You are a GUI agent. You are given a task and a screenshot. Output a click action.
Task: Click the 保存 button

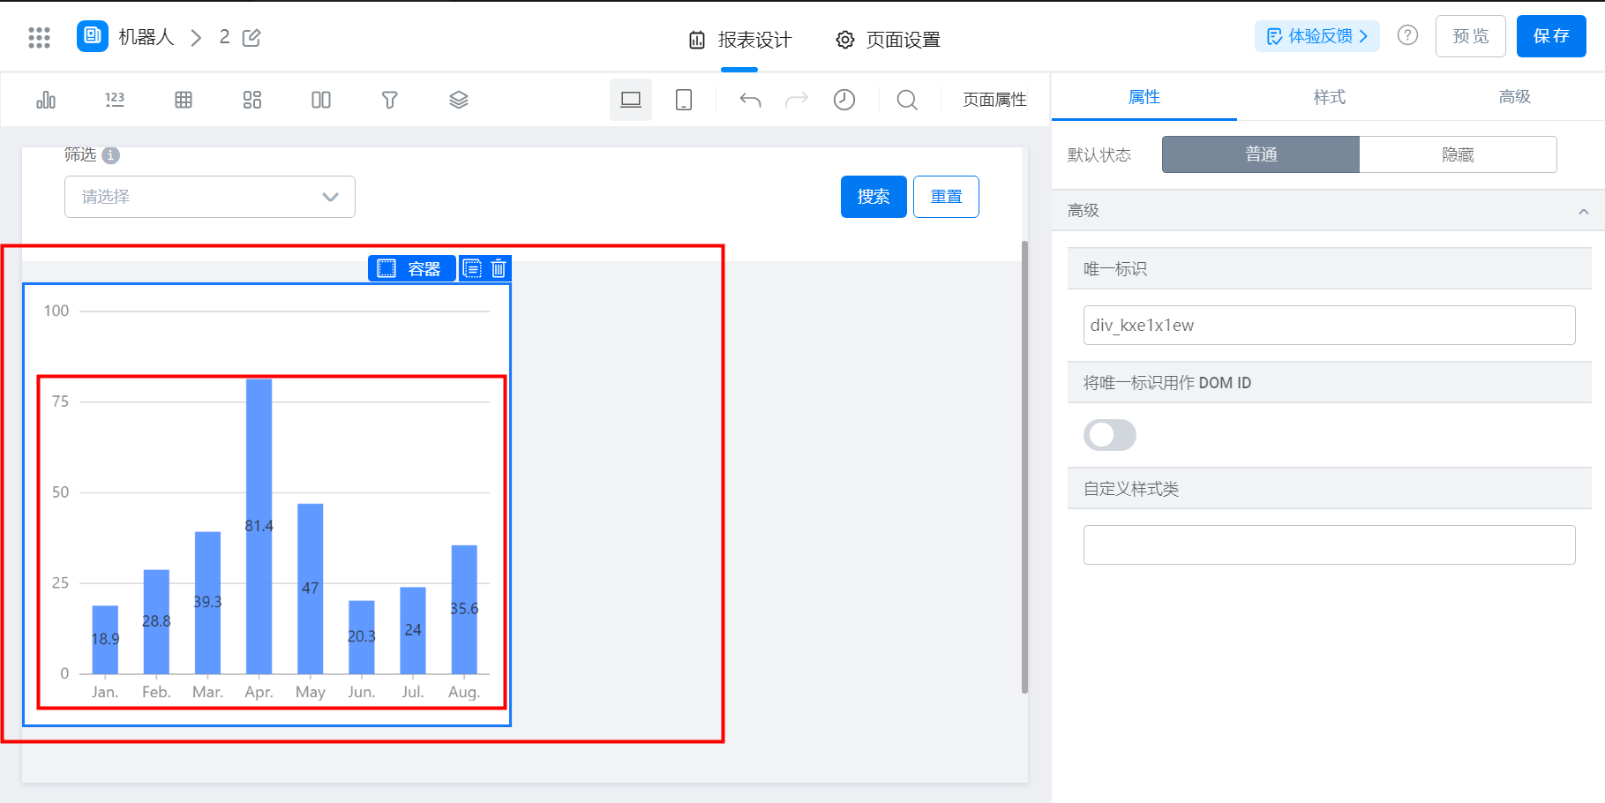click(1551, 36)
